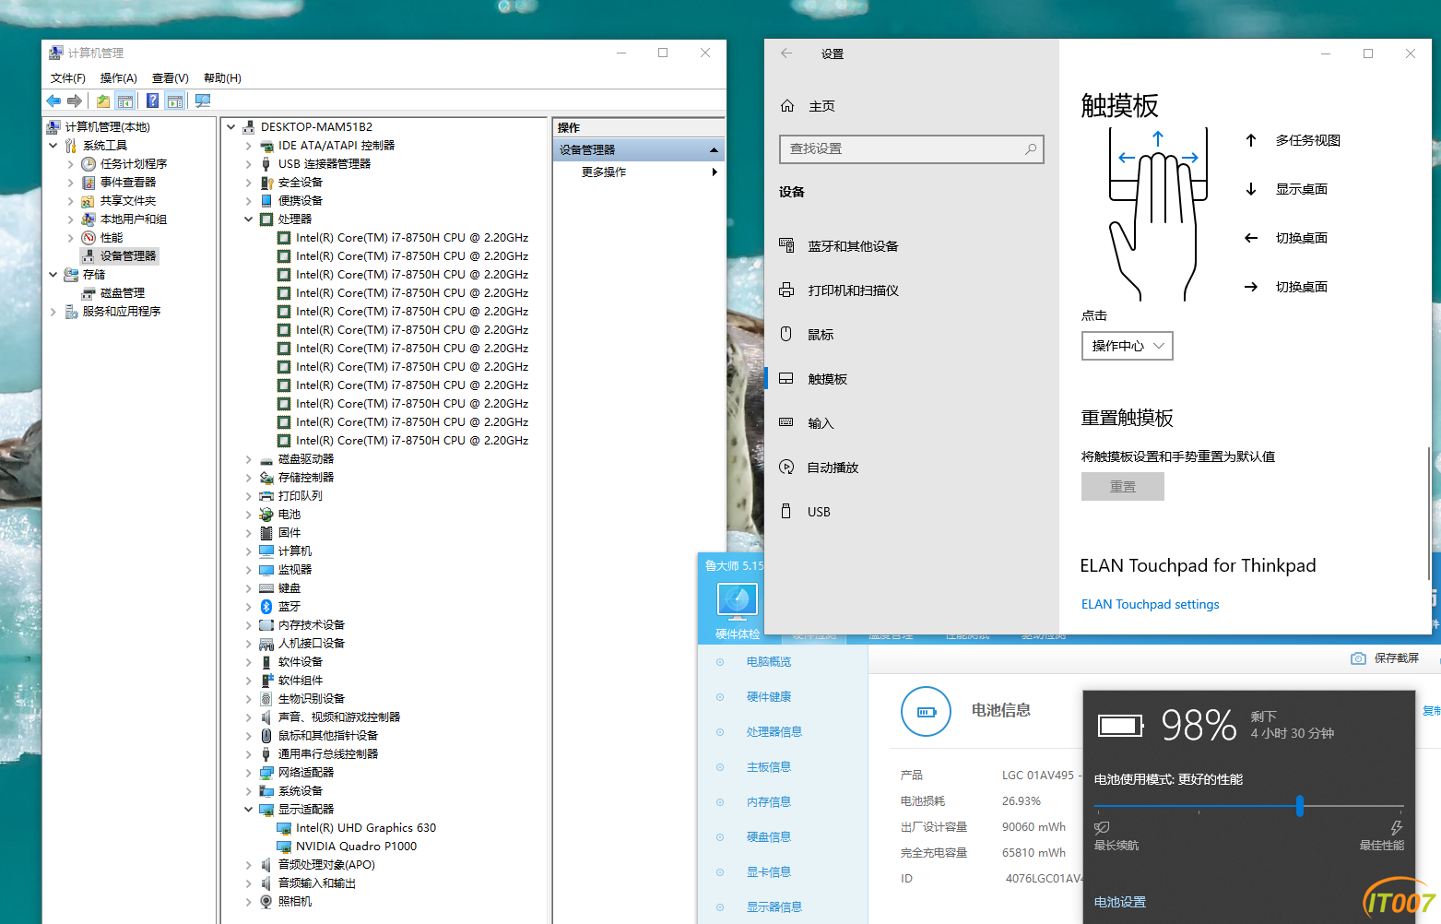The width and height of the screenshot is (1441, 924).
Task: Click the Intel(R) UHD Graphics 630 icon
Action: [284, 827]
